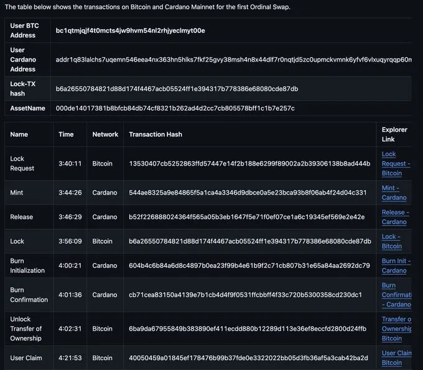Open the Burn Init - Cardano link
Screen dimensions: 423x370
pos(396,266)
